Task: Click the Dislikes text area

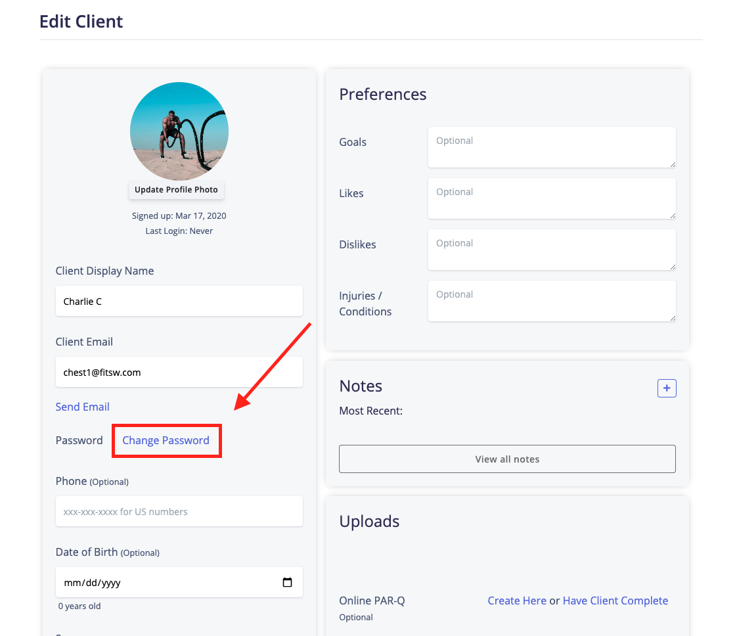Action: tap(551, 249)
